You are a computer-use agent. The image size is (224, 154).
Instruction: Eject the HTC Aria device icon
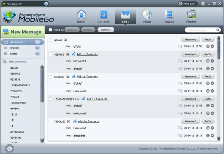[46, 4]
